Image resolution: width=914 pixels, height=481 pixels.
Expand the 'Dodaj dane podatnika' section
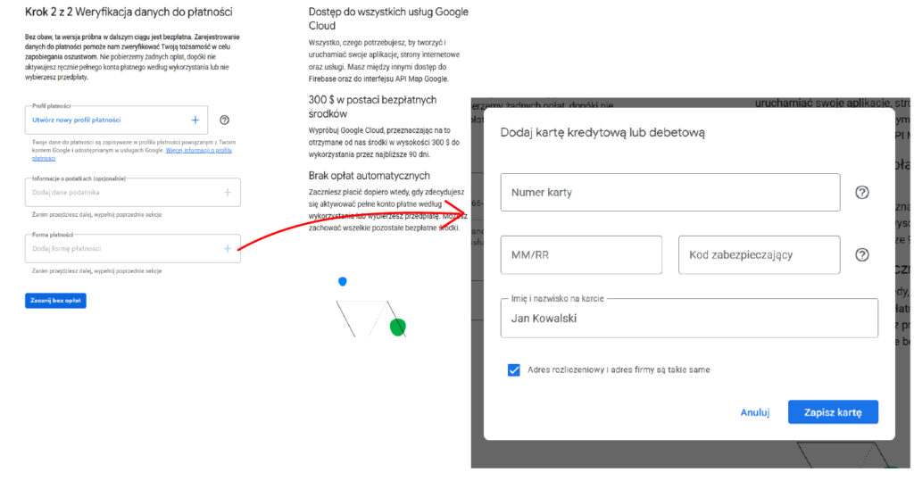tap(125, 192)
